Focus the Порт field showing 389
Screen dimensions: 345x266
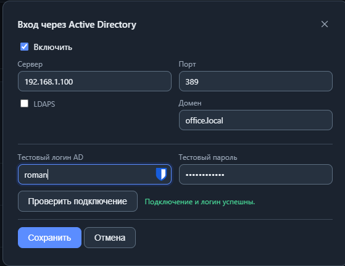(256, 81)
